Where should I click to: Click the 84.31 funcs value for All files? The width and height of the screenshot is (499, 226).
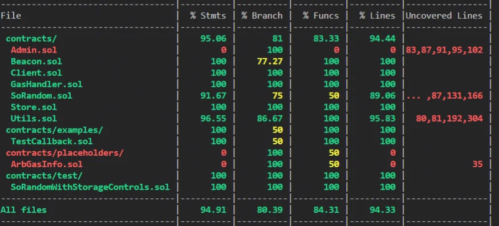[326, 210]
